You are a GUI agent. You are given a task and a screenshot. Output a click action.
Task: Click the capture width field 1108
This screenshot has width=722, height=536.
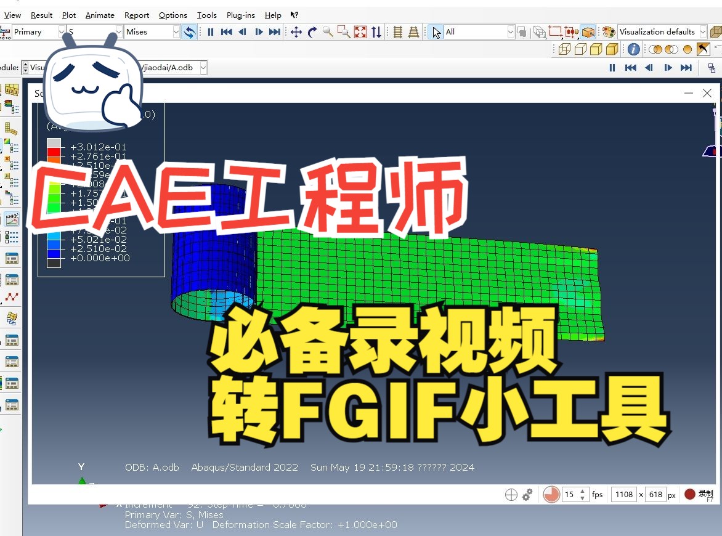(624, 495)
